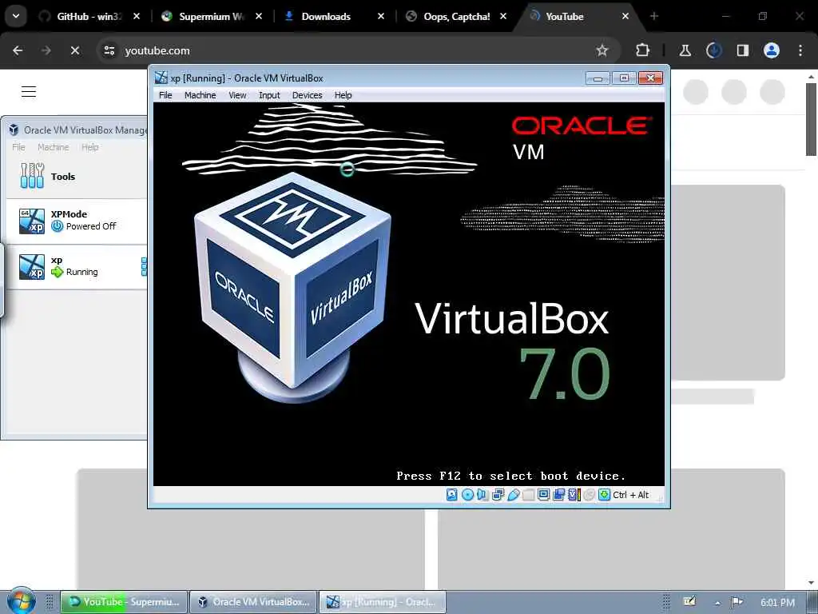
Task: Click the shared folders indicator icon
Action: (528, 494)
